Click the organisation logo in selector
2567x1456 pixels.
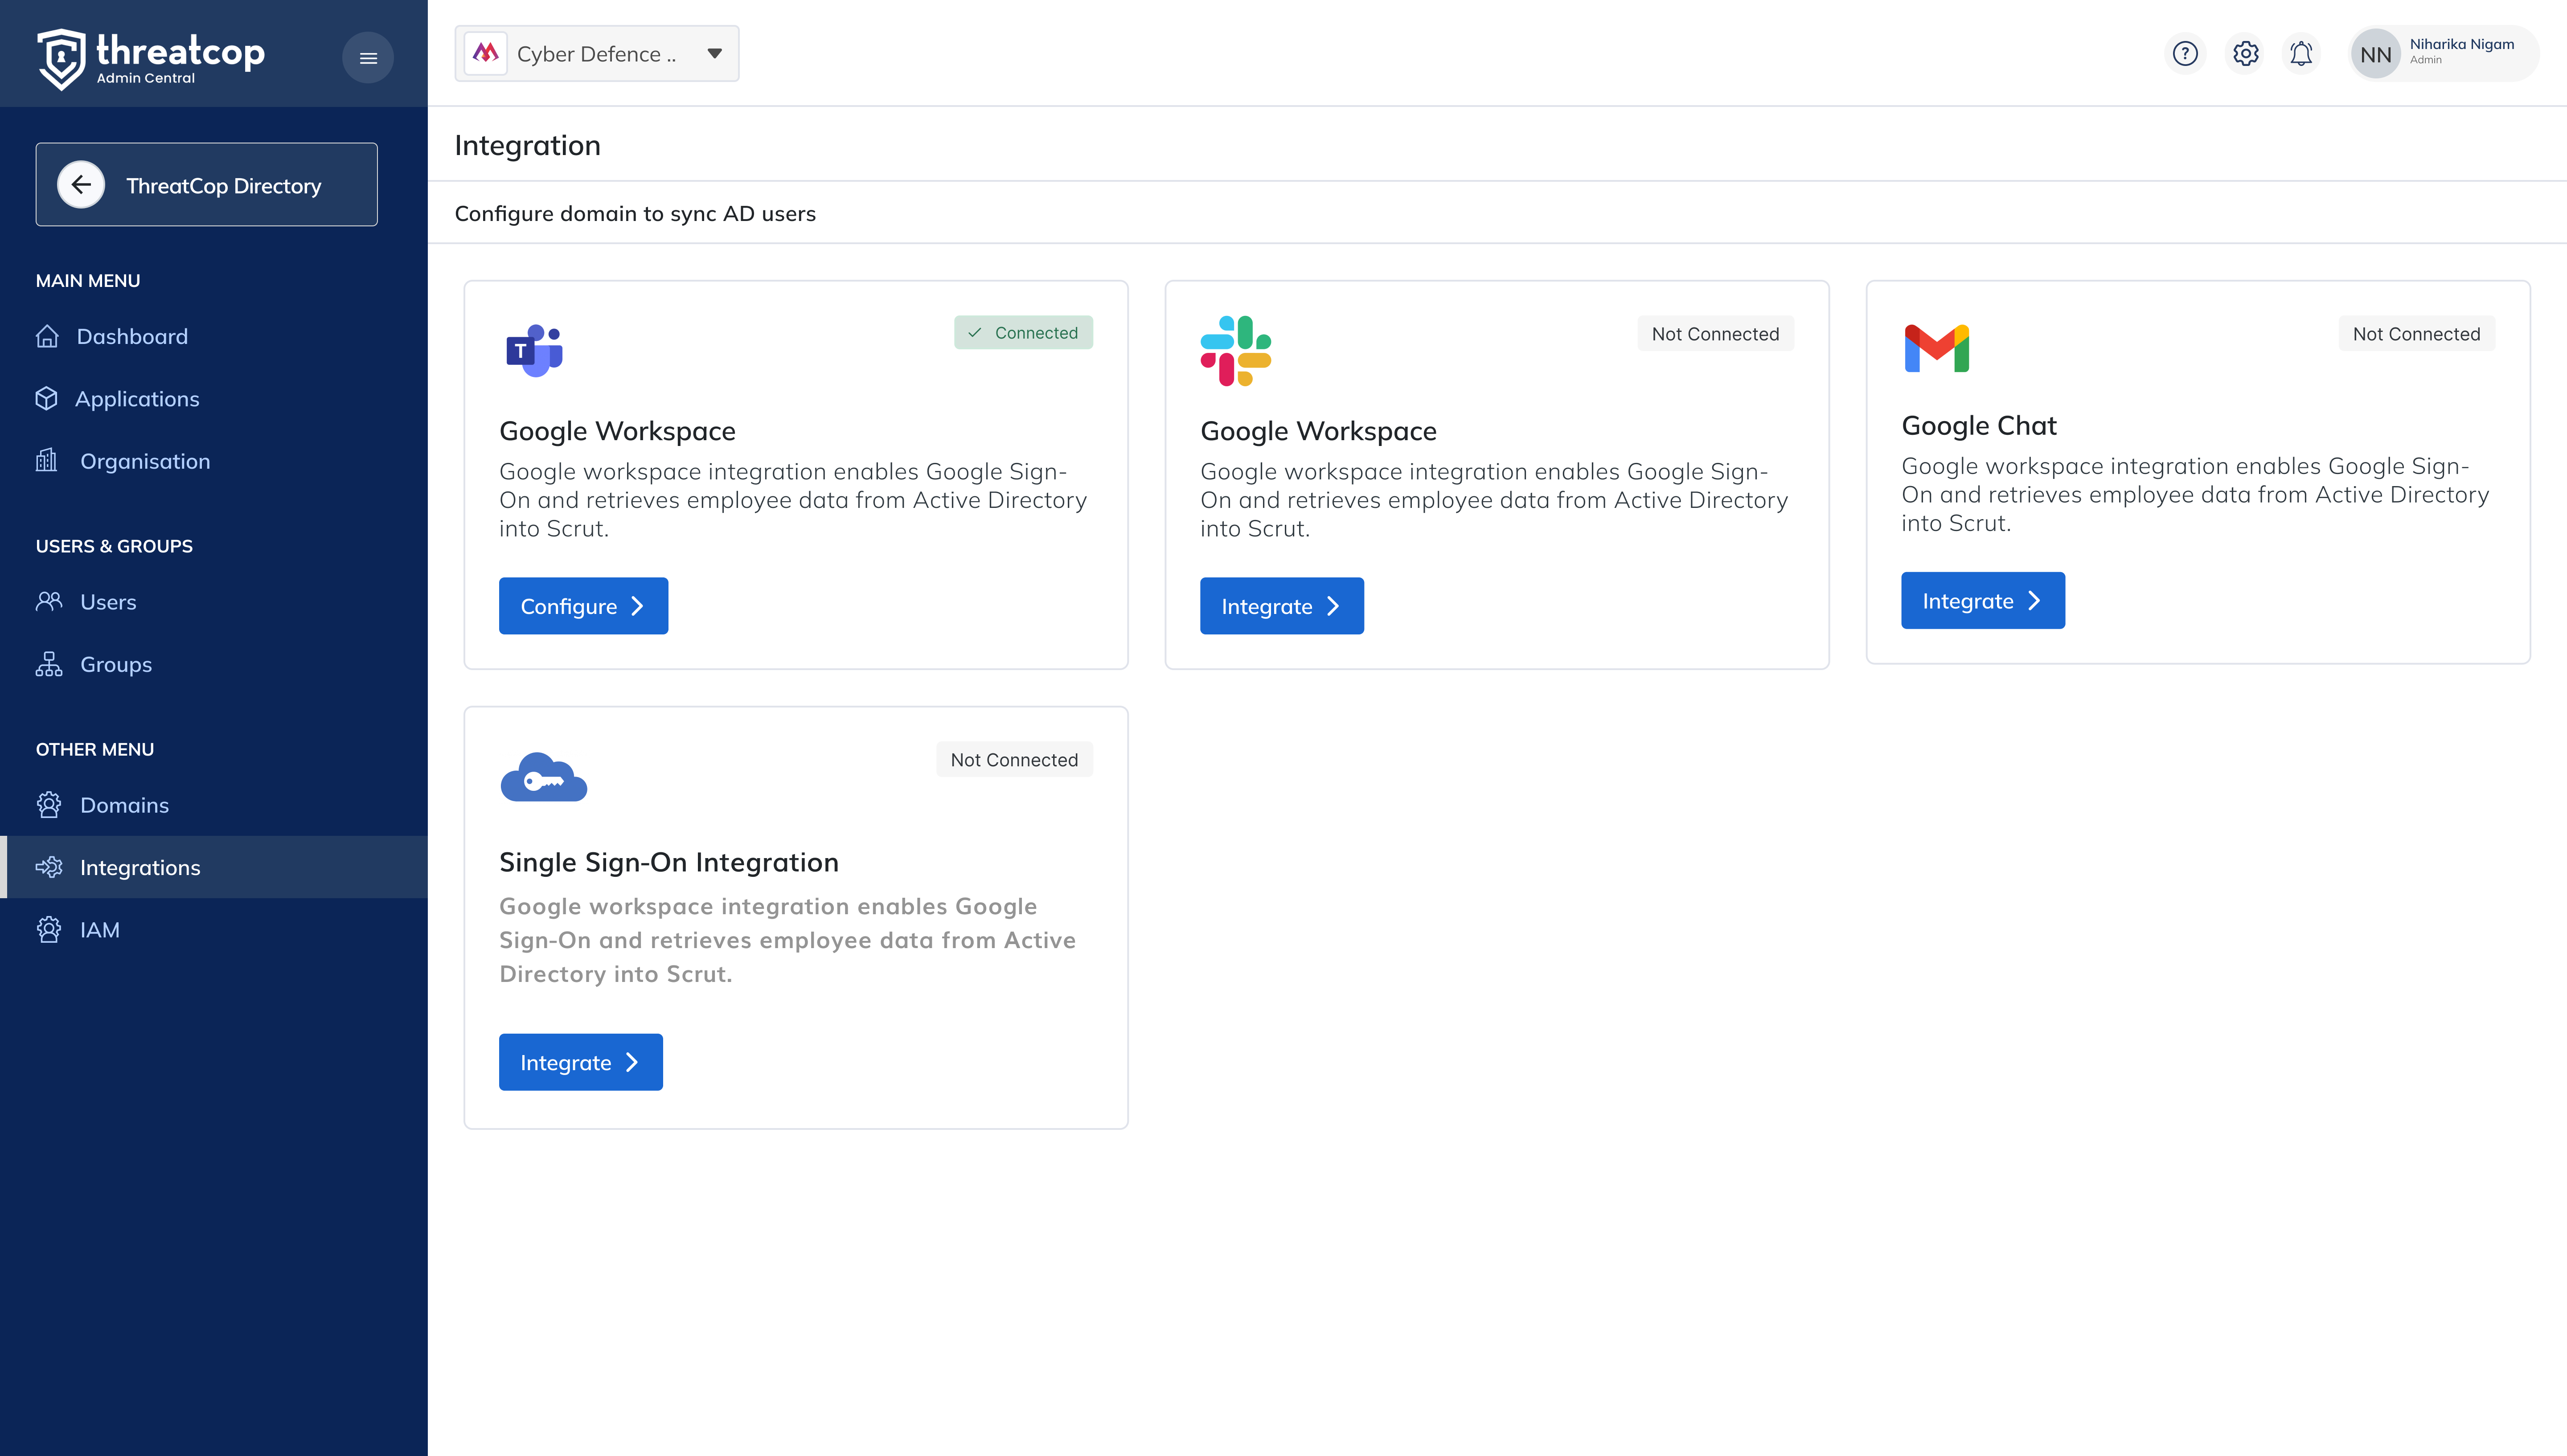coord(486,53)
